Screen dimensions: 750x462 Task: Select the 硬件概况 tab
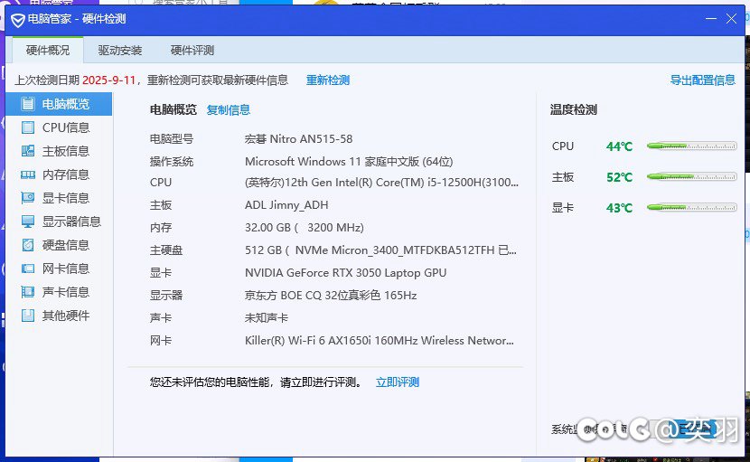click(x=48, y=51)
